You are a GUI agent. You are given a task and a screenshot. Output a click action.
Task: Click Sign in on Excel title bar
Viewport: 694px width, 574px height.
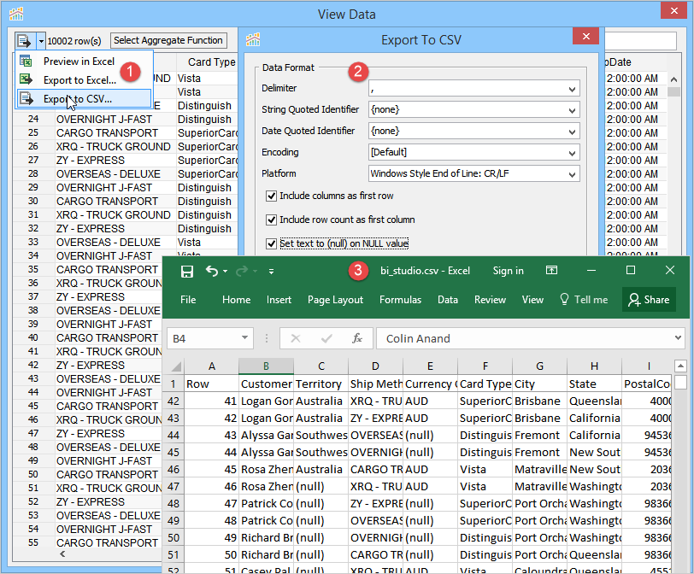click(508, 271)
